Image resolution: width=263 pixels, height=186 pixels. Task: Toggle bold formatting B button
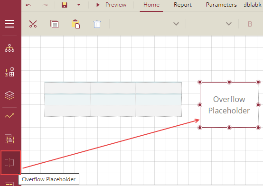click(x=250, y=24)
